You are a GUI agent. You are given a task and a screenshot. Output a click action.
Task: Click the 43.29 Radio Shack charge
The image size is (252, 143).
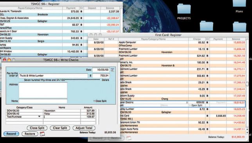pyautogui.click(x=202, y=89)
